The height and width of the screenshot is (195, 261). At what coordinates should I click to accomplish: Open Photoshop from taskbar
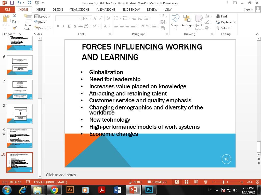coord(149,190)
